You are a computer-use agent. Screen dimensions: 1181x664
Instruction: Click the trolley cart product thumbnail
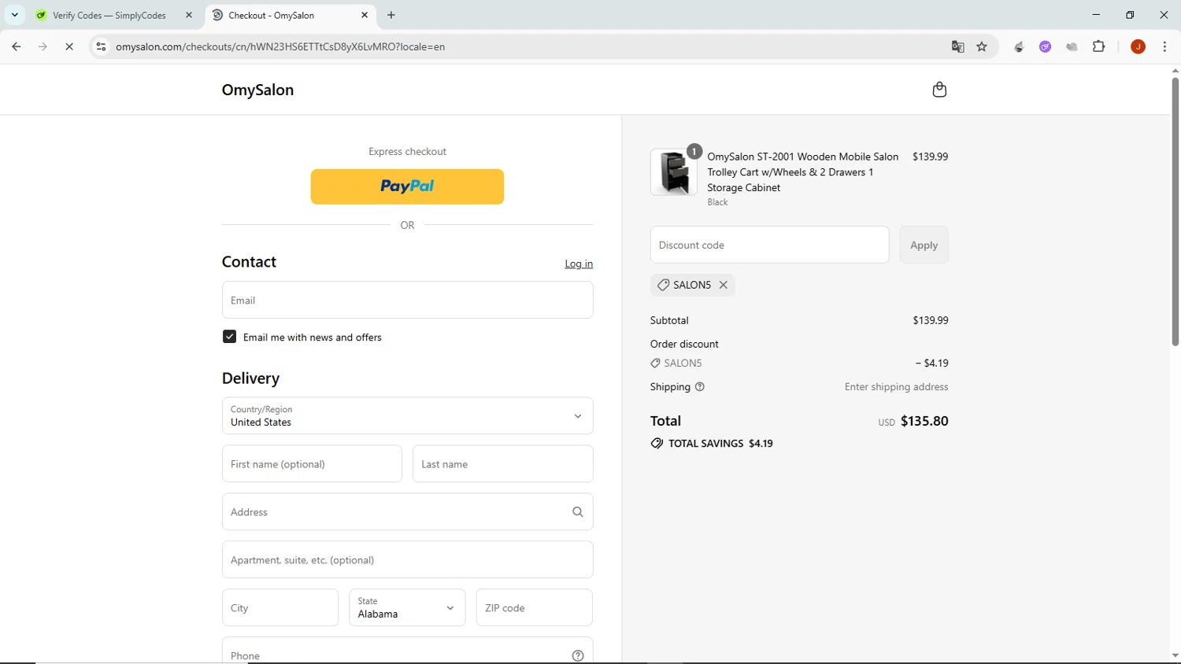tap(674, 172)
